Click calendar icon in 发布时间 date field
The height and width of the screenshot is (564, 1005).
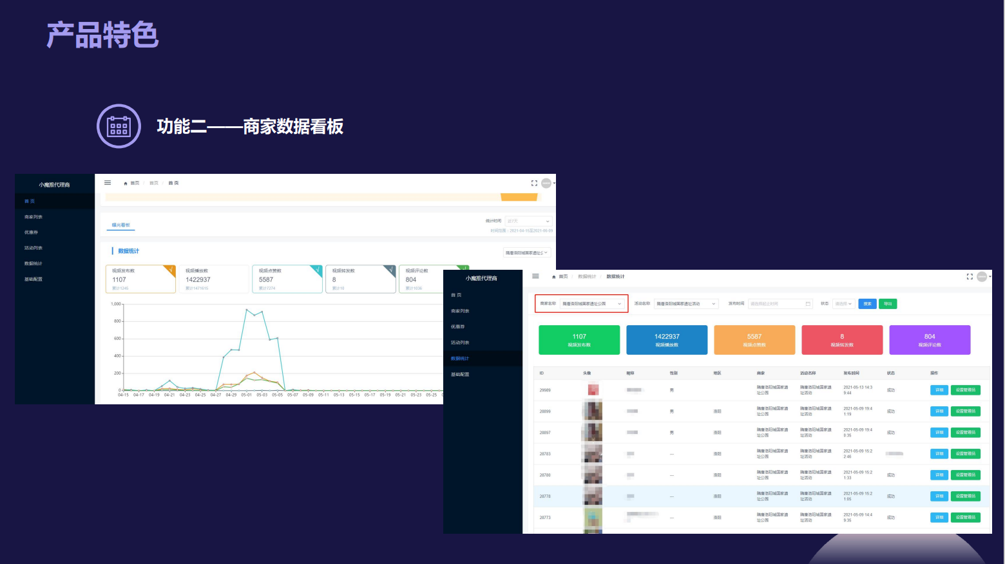tap(808, 304)
